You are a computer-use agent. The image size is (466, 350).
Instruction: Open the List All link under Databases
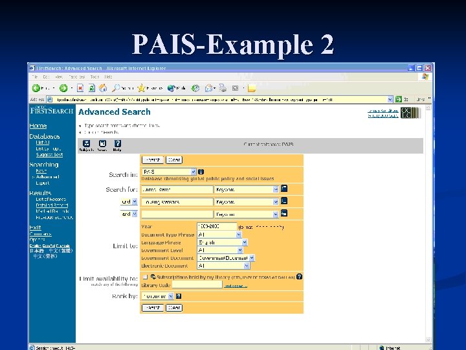[43, 142]
